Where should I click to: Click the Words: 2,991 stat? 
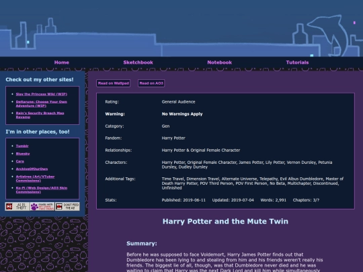273,200
